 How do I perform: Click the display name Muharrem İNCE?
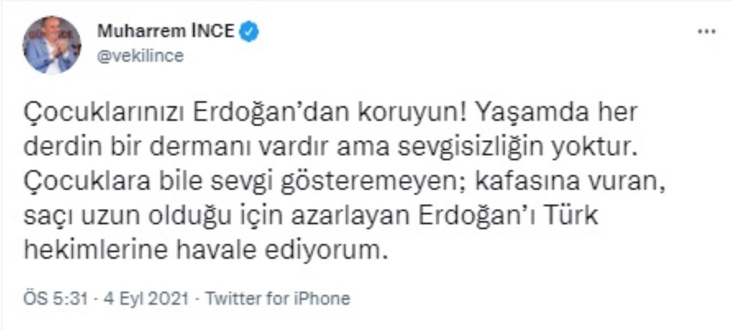pos(165,31)
